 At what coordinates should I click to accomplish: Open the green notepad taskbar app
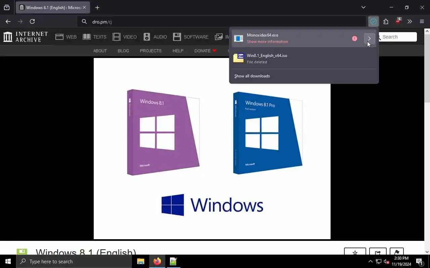point(173,261)
